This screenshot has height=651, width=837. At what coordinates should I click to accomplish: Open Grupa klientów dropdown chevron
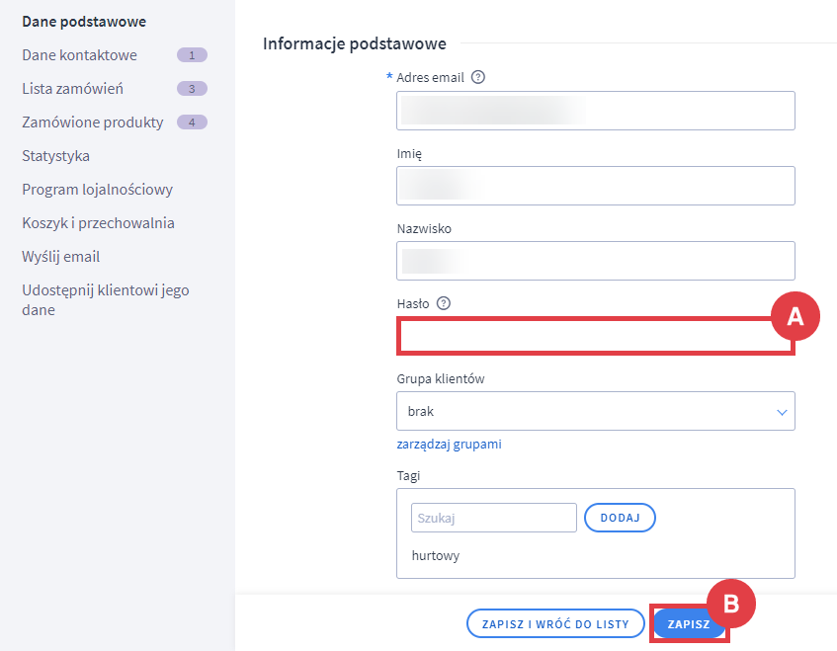(x=782, y=411)
